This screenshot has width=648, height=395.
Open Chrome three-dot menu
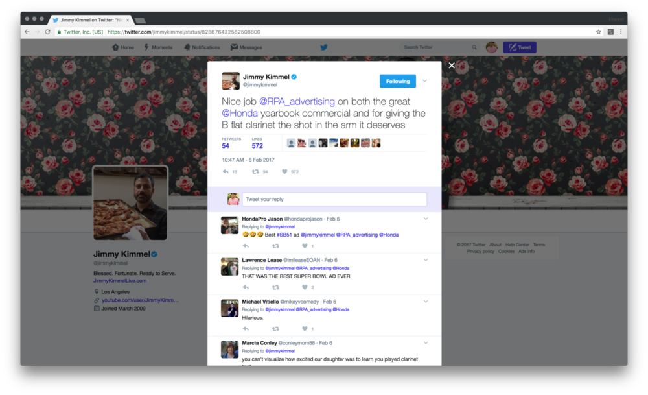621,32
